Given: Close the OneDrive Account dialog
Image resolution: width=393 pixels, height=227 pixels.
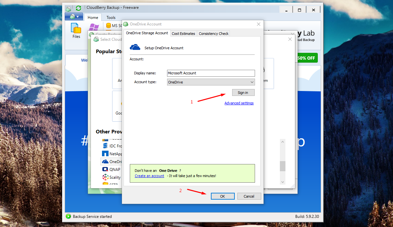Looking at the screenshot, I should (259, 24).
